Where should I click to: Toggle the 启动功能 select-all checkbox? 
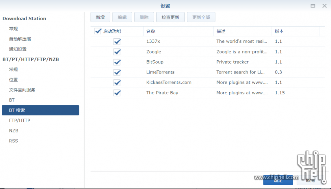pyautogui.click(x=98, y=31)
